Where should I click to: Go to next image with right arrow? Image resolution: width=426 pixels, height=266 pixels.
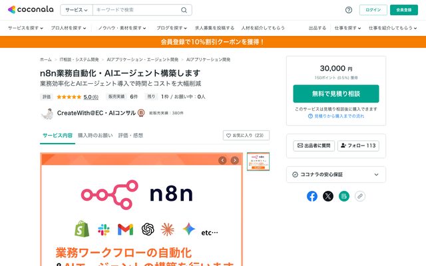click(x=234, y=160)
